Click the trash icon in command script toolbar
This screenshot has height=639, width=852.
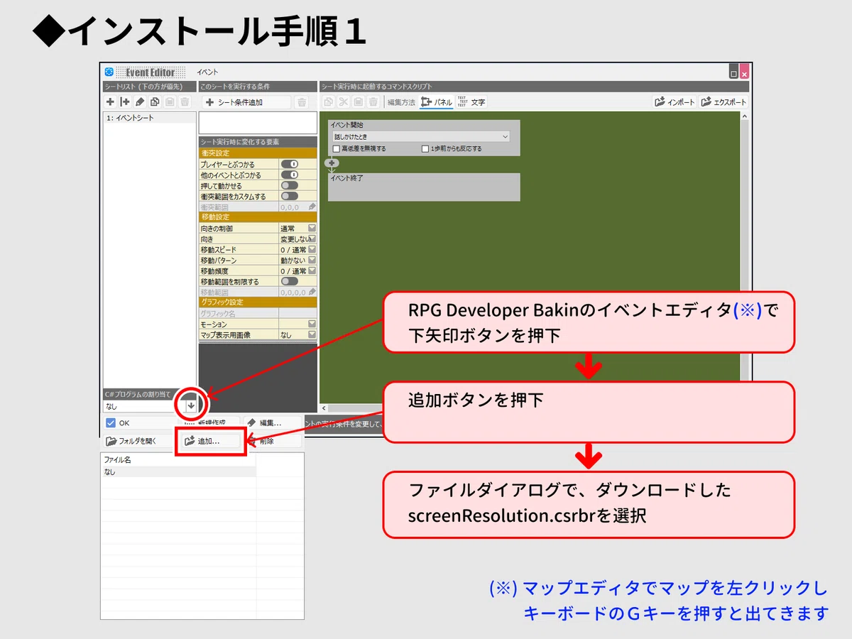click(x=373, y=102)
